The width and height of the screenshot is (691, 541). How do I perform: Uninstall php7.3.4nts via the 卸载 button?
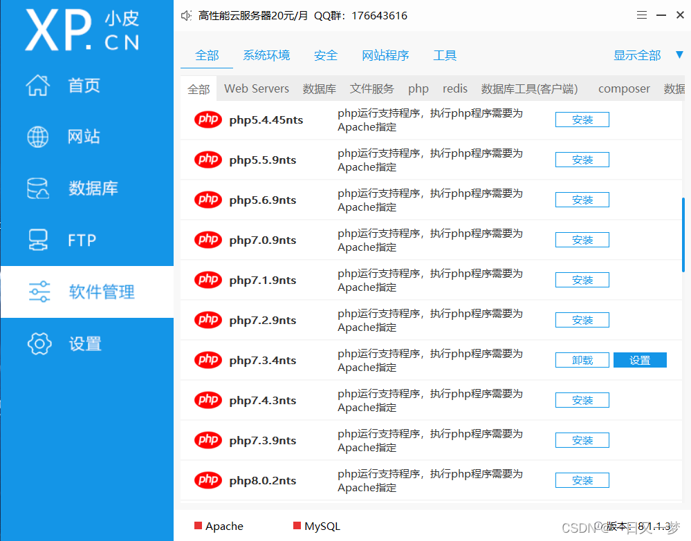coord(582,359)
